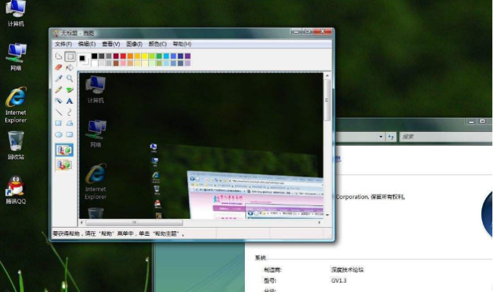
Task: Open the 图像(I) menu
Action: (x=134, y=44)
